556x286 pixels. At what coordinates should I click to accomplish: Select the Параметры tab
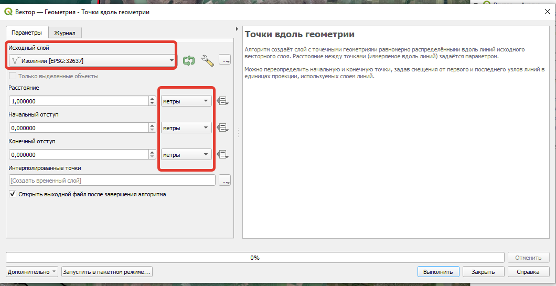coord(27,33)
